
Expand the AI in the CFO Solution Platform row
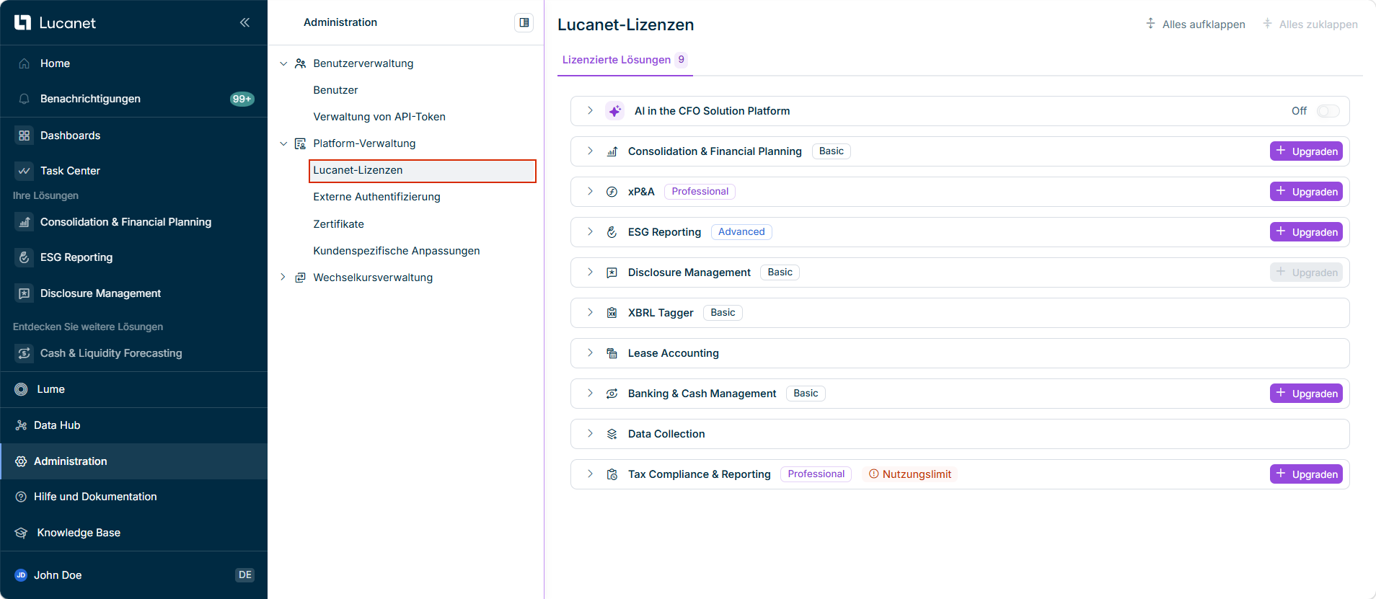[590, 111]
